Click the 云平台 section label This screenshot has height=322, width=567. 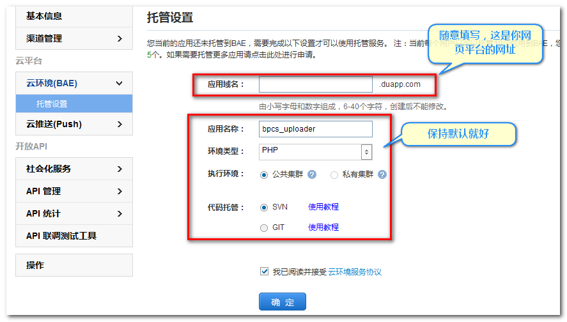[x=29, y=61]
